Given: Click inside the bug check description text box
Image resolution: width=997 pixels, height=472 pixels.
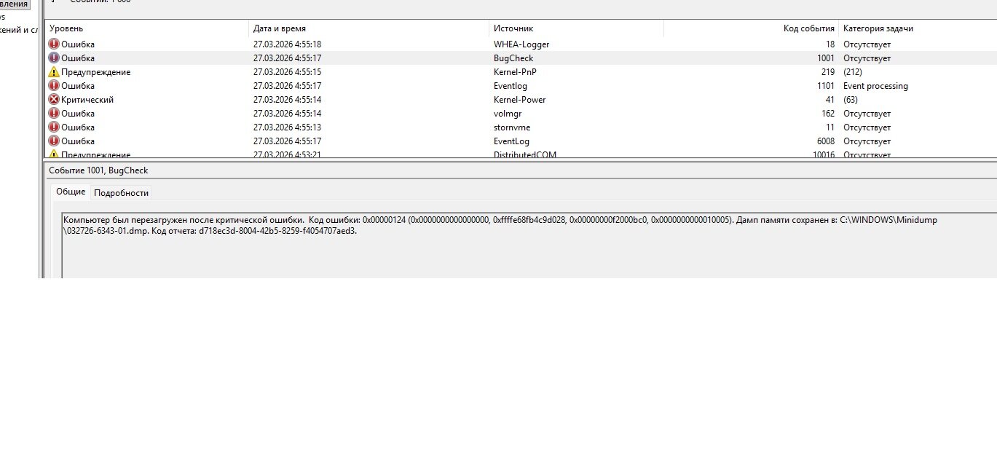Looking at the screenshot, I should pos(510,251).
